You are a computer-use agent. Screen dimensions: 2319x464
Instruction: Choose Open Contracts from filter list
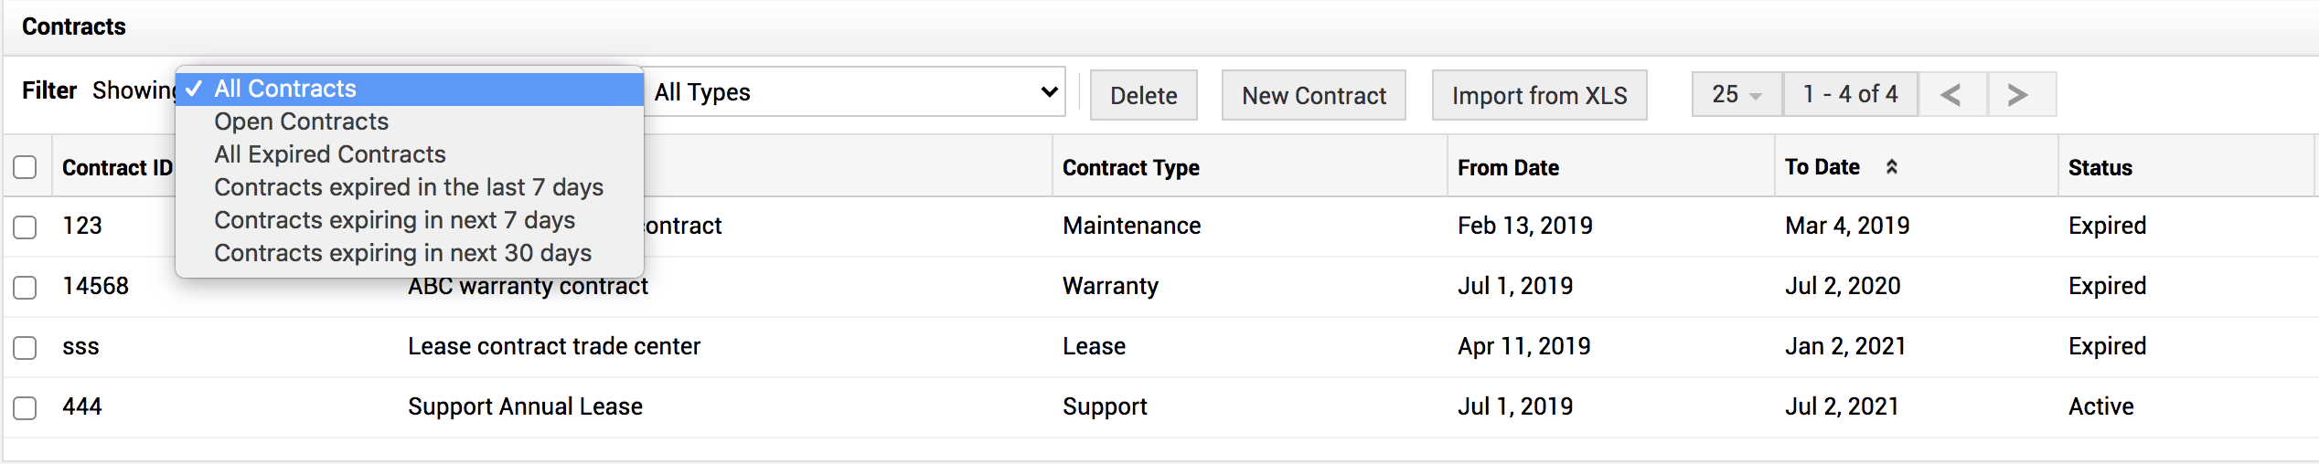(x=301, y=121)
